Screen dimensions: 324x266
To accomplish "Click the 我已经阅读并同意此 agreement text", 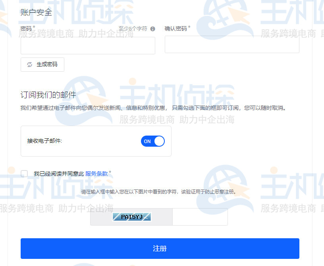I will (x=59, y=174).
